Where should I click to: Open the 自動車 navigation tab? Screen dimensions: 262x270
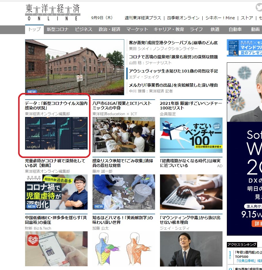(x=235, y=29)
